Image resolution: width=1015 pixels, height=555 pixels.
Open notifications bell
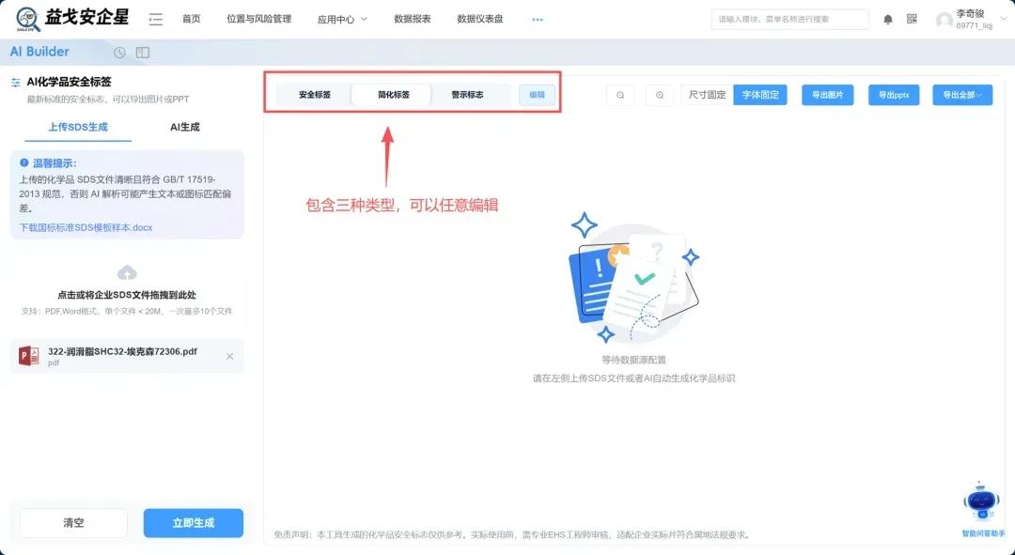tap(888, 20)
